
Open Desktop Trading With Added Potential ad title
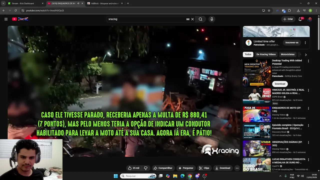[287, 62]
